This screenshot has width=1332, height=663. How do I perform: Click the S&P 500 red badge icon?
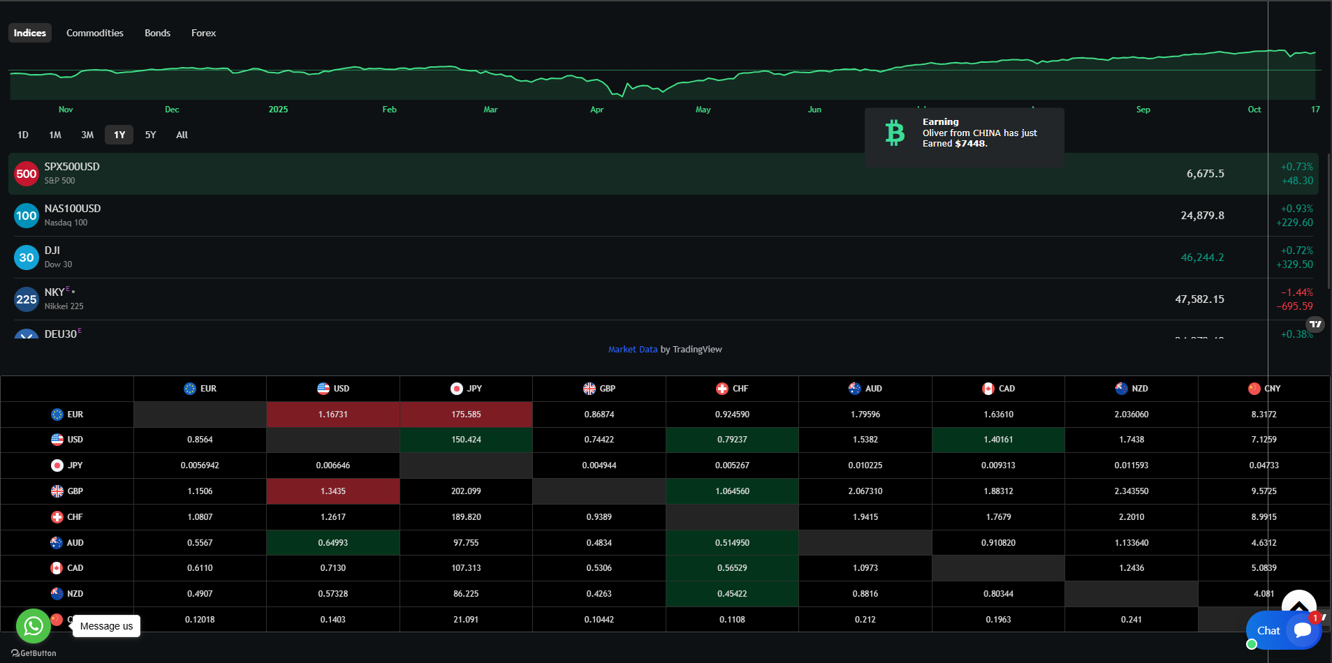point(27,174)
